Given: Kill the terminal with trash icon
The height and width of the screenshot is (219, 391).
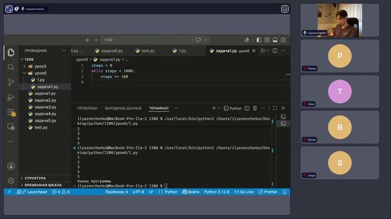Looking at the screenshot, I should coord(255,108).
